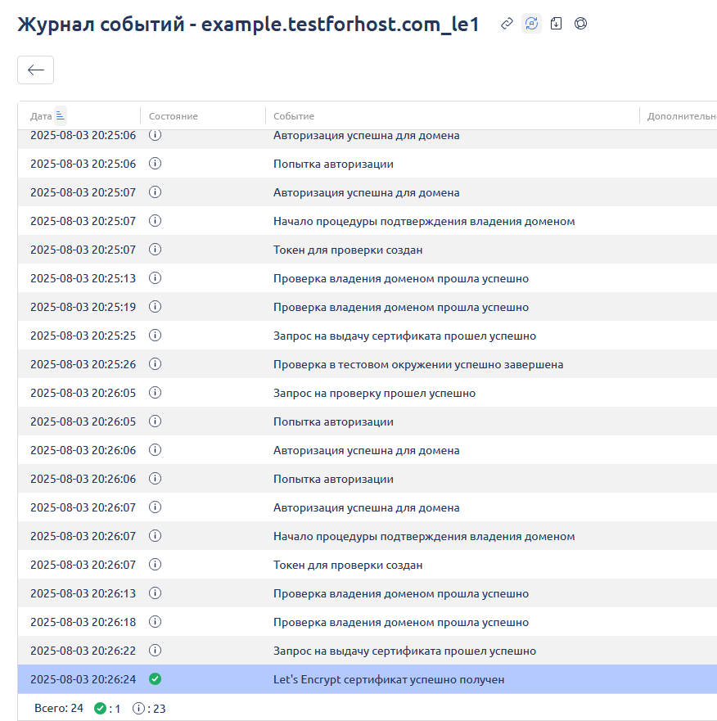Click the green success icon in highlighted row
The height and width of the screenshot is (721, 717).
(x=155, y=679)
